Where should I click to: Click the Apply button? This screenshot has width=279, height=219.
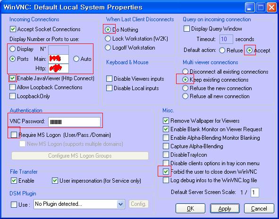(x=225, y=209)
